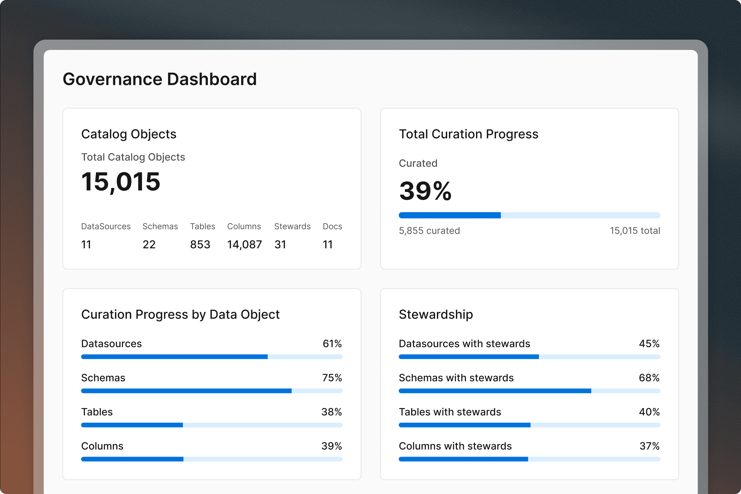
Task: Click Schemas with stewards progress bar
Action: pos(529,391)
